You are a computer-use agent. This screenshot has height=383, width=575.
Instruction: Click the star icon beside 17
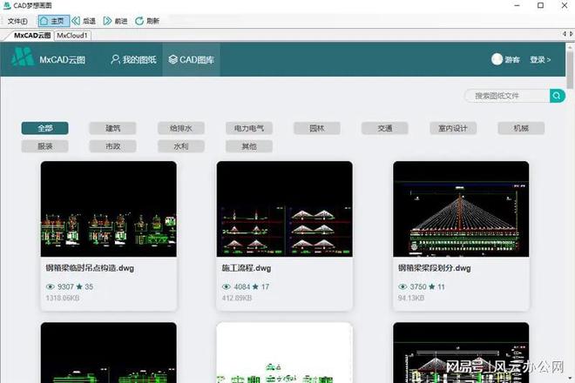[x=255, y=286]
